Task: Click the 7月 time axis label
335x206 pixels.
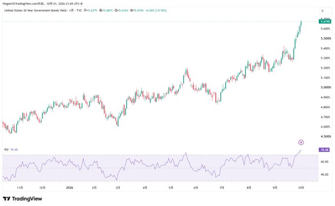Action: 222,188
